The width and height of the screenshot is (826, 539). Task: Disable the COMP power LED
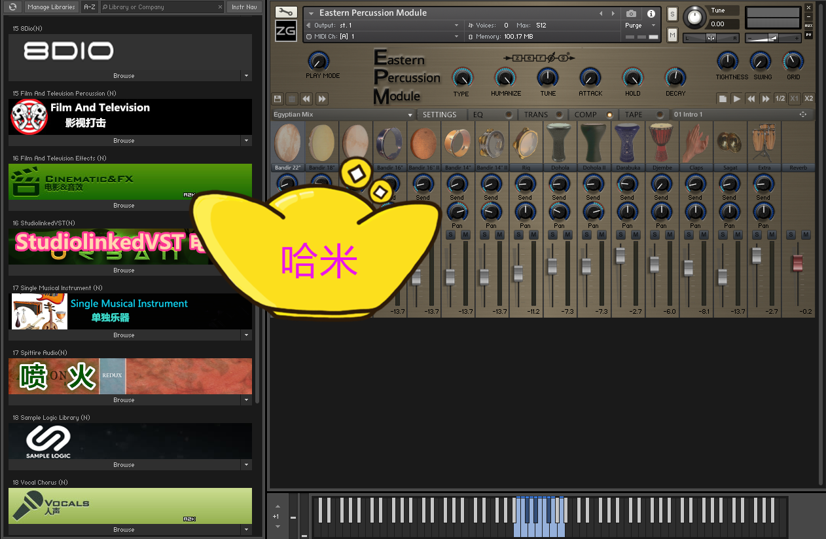609,115
